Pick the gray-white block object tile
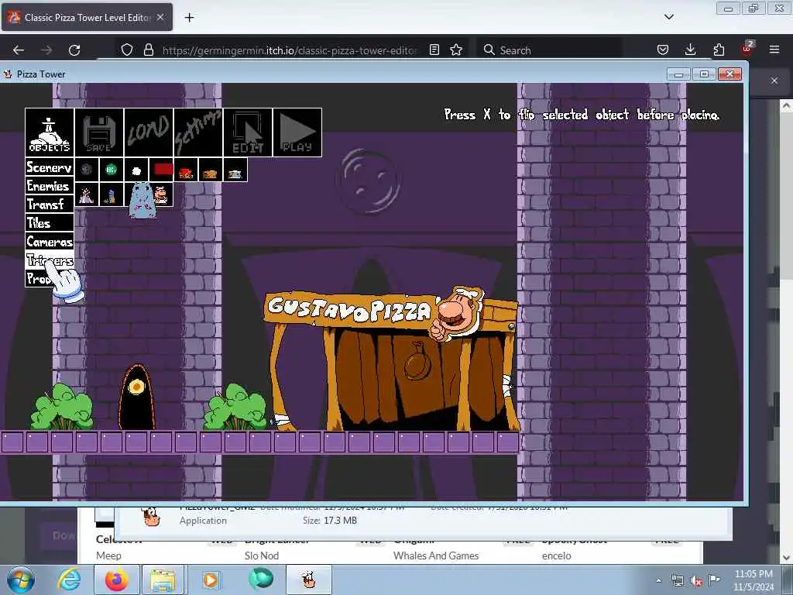Image resolution: width=793 pixels, height=595 pixels. coord(235,170)
